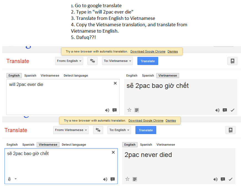Screen dimensions: 241x186
Task: Expand the "From: English" language dropdown
Action: [69, 61]
